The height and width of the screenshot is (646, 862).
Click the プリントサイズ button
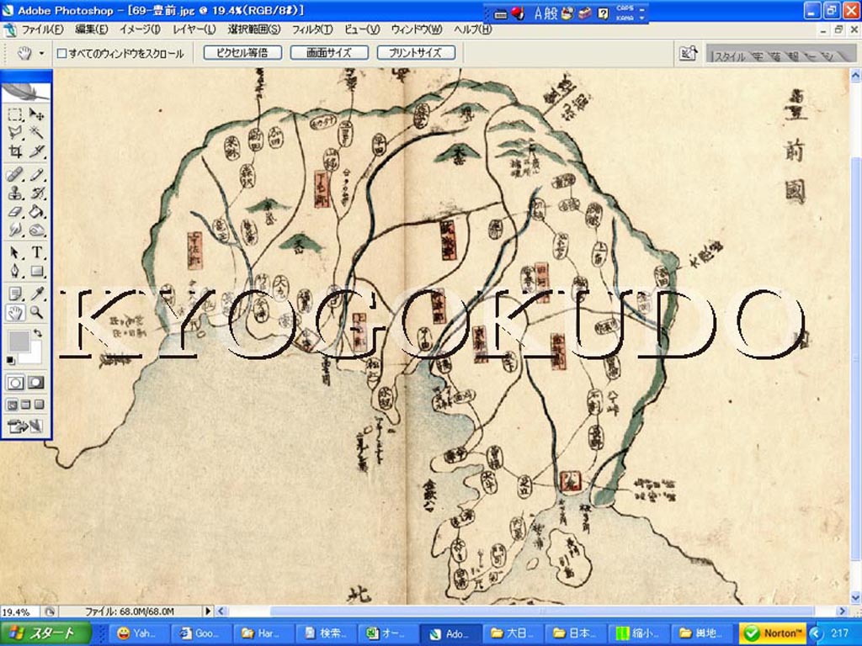pyautogui.click(x=416, y=53)
